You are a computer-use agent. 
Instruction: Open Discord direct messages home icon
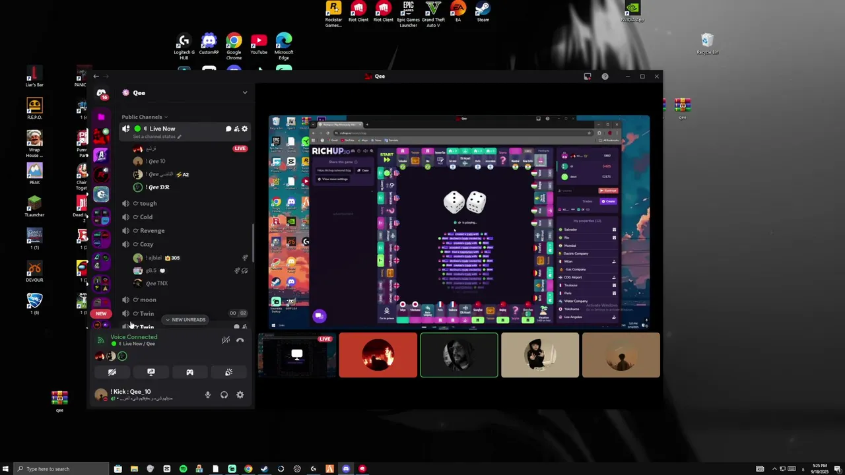(x=101, y=93)
